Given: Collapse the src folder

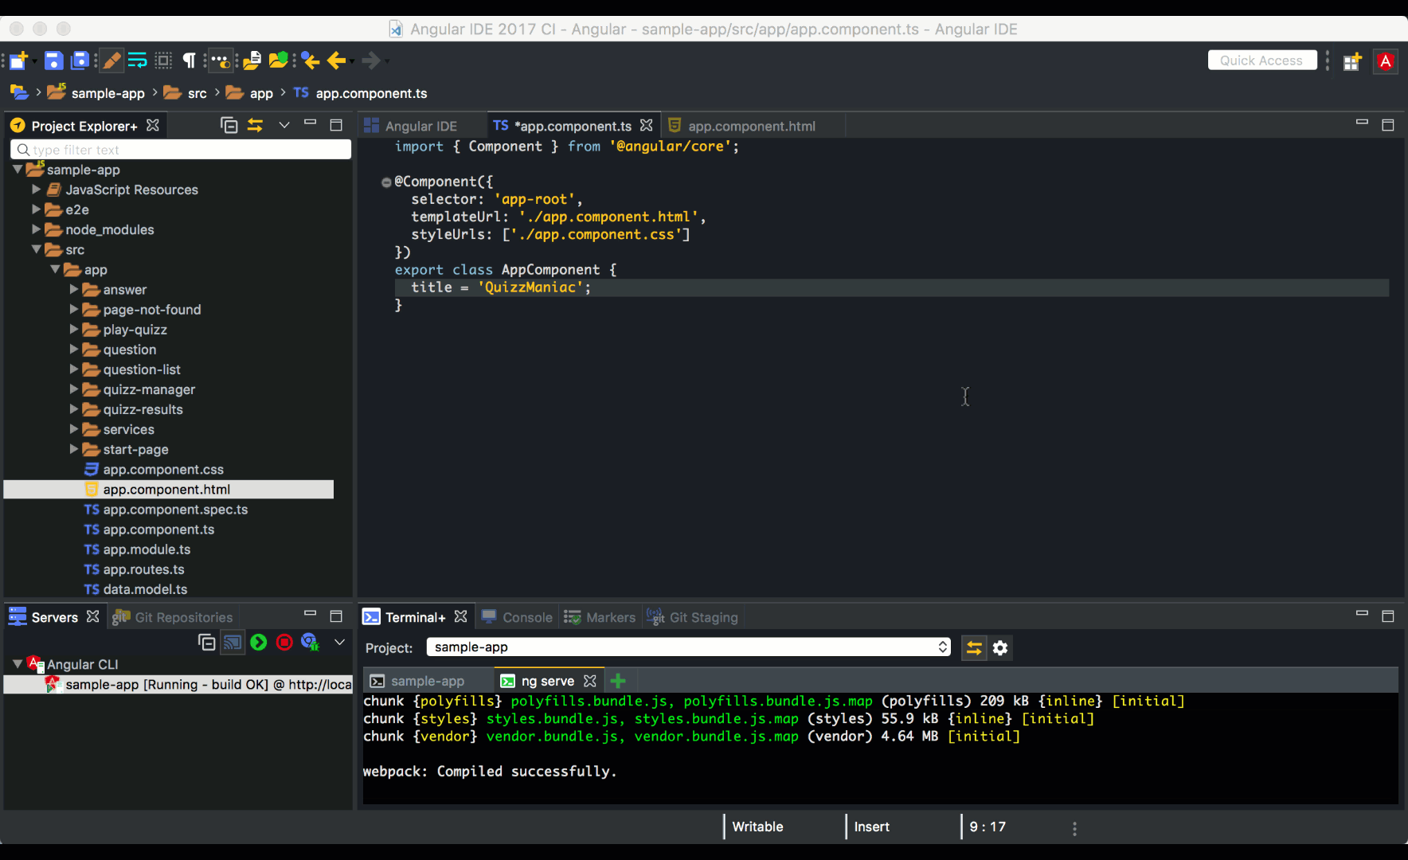Looking at the screenshot, I should coord(36,249).
